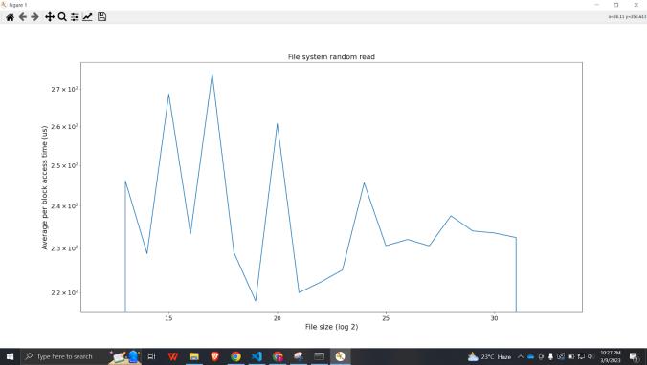This screenshot has width=647, height=365.
Task: Open Brave browser from taskbar
Action: click(214, 356)
